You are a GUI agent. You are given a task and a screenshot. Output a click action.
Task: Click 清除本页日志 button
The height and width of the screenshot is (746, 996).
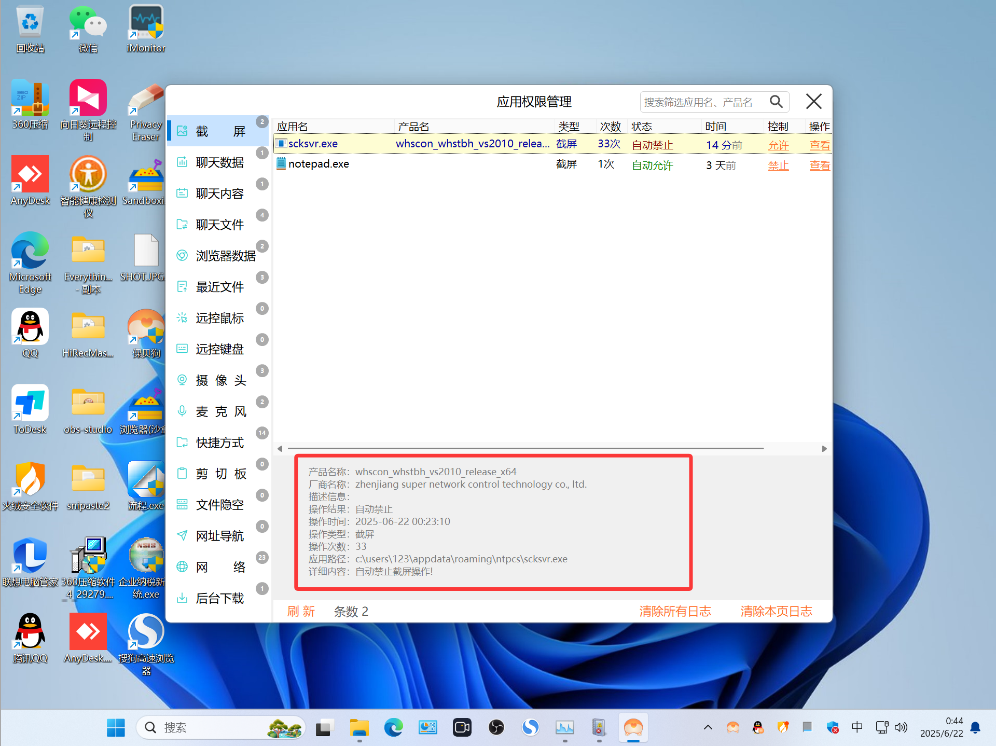pos(776,611)
